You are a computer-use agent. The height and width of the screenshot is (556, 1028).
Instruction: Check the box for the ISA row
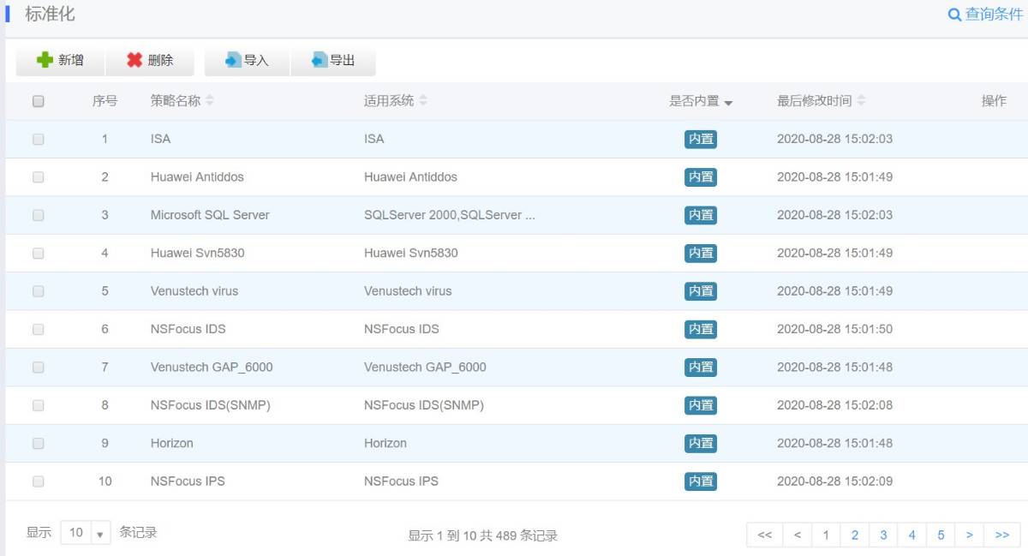pos(38,139)
